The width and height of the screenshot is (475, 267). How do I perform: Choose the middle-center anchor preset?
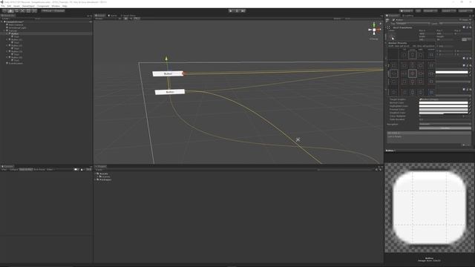pos(413,73)
